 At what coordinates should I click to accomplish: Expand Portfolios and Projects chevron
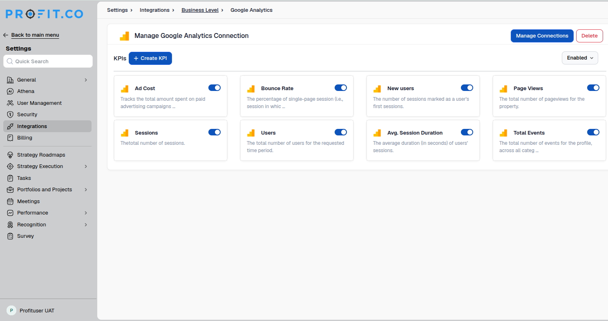pyautogui.click(x=86, y=190)
